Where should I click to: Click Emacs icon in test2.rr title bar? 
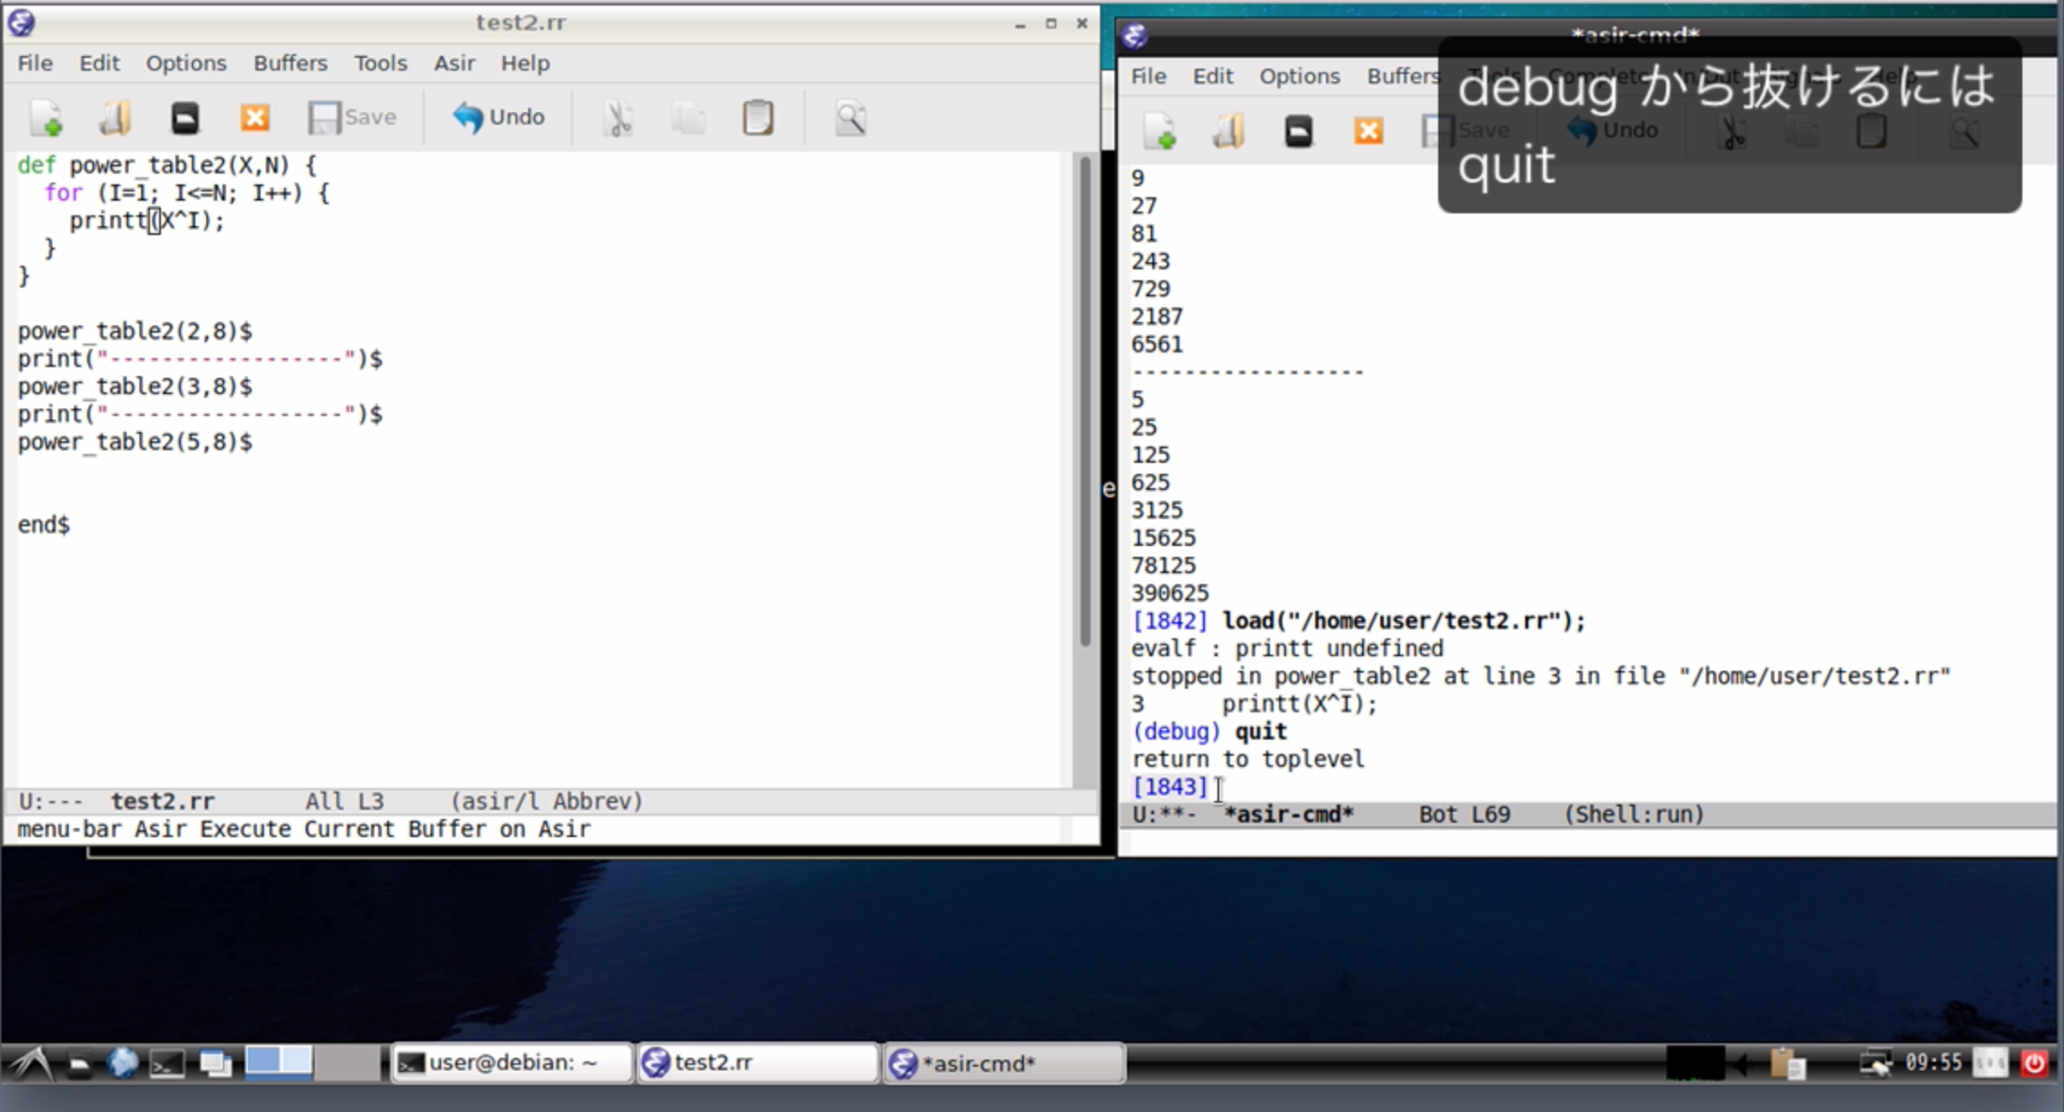[22, 23]
